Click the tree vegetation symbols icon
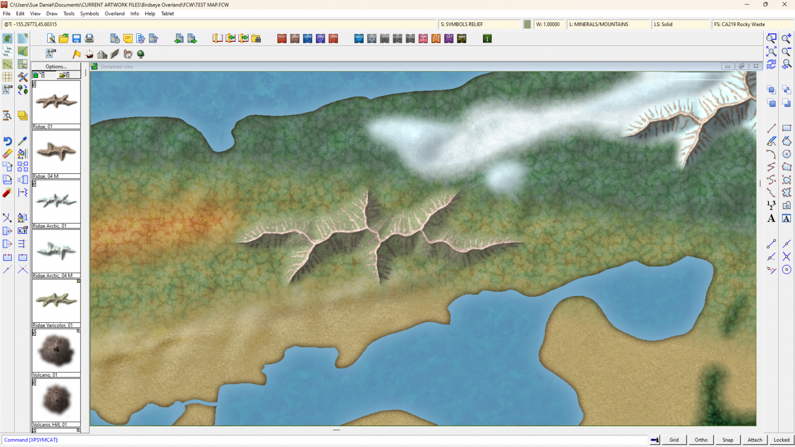Image resolution: width=795 pixels, height=447 pixels. point(140,54)
